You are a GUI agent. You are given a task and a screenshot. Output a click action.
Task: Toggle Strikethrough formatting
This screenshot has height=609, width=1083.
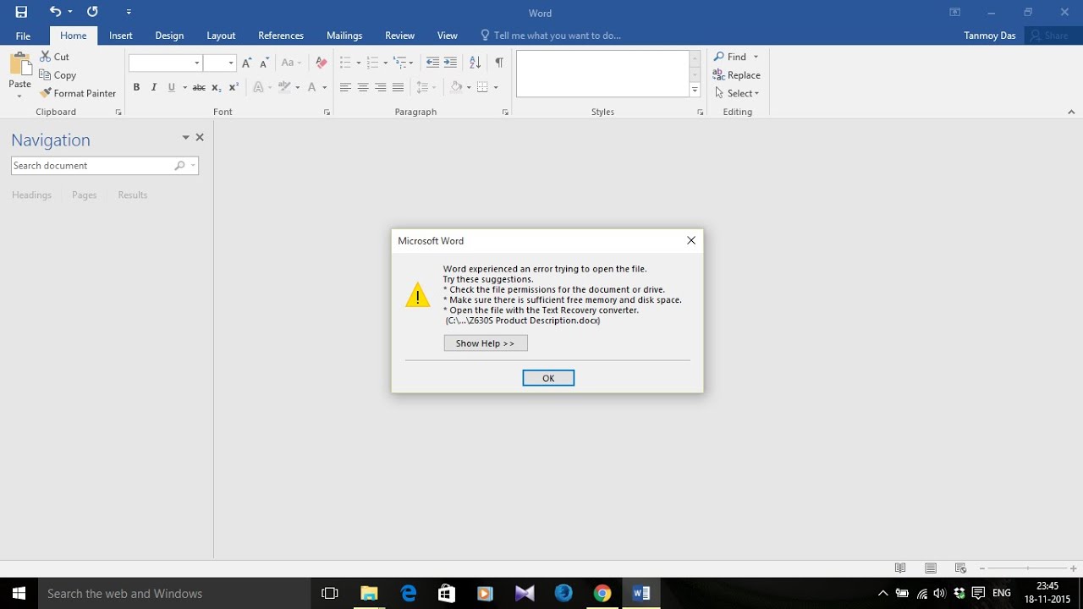point(199,87)
